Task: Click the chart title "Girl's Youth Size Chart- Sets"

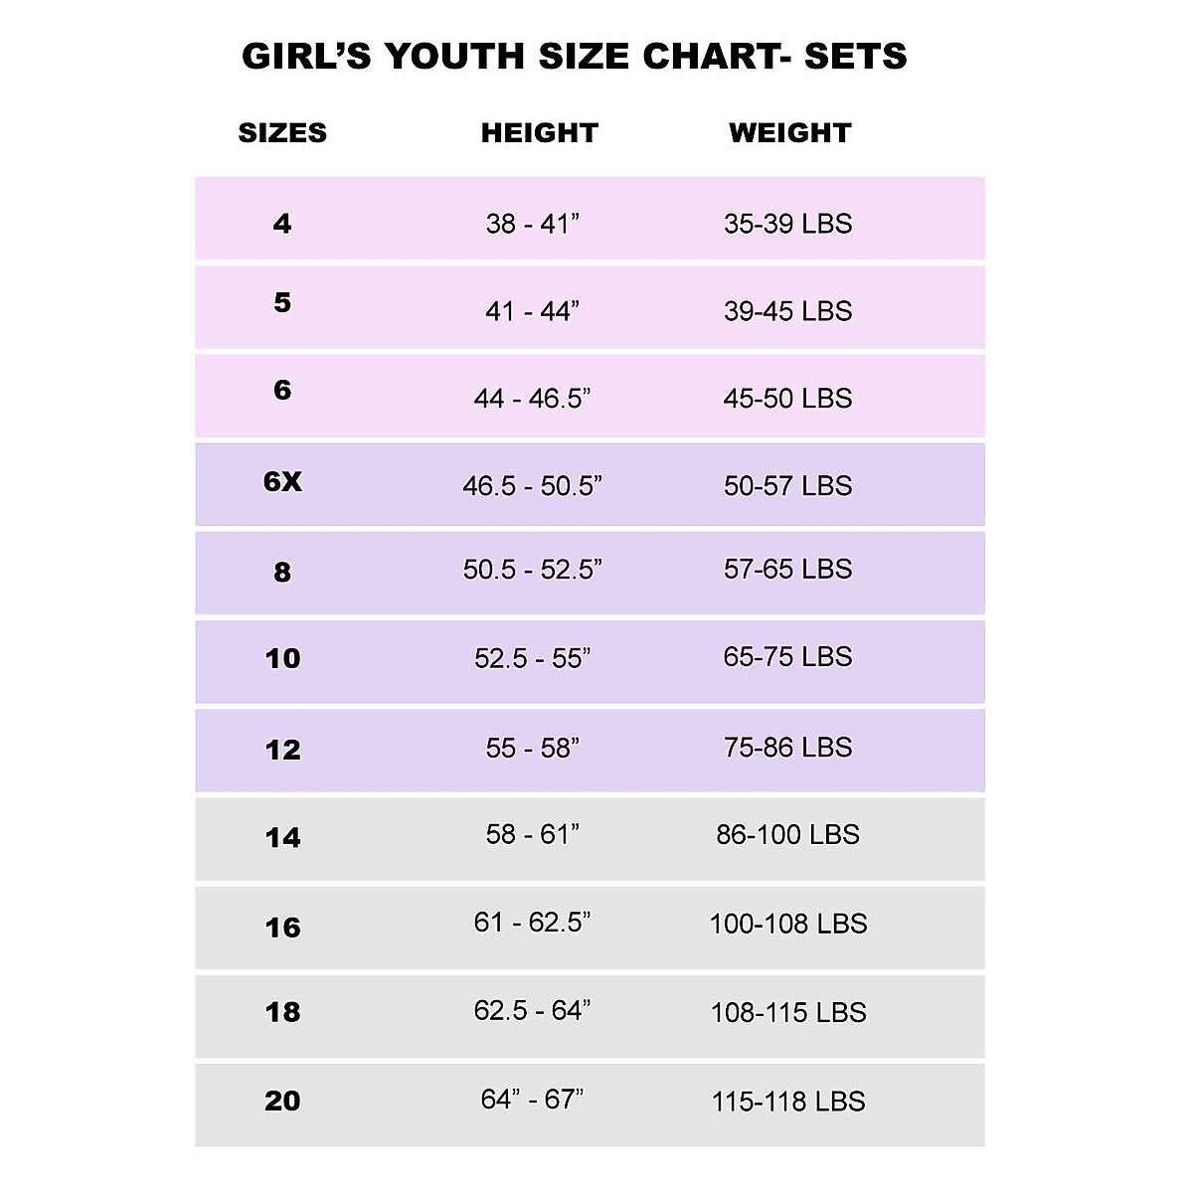Action: 575,57
